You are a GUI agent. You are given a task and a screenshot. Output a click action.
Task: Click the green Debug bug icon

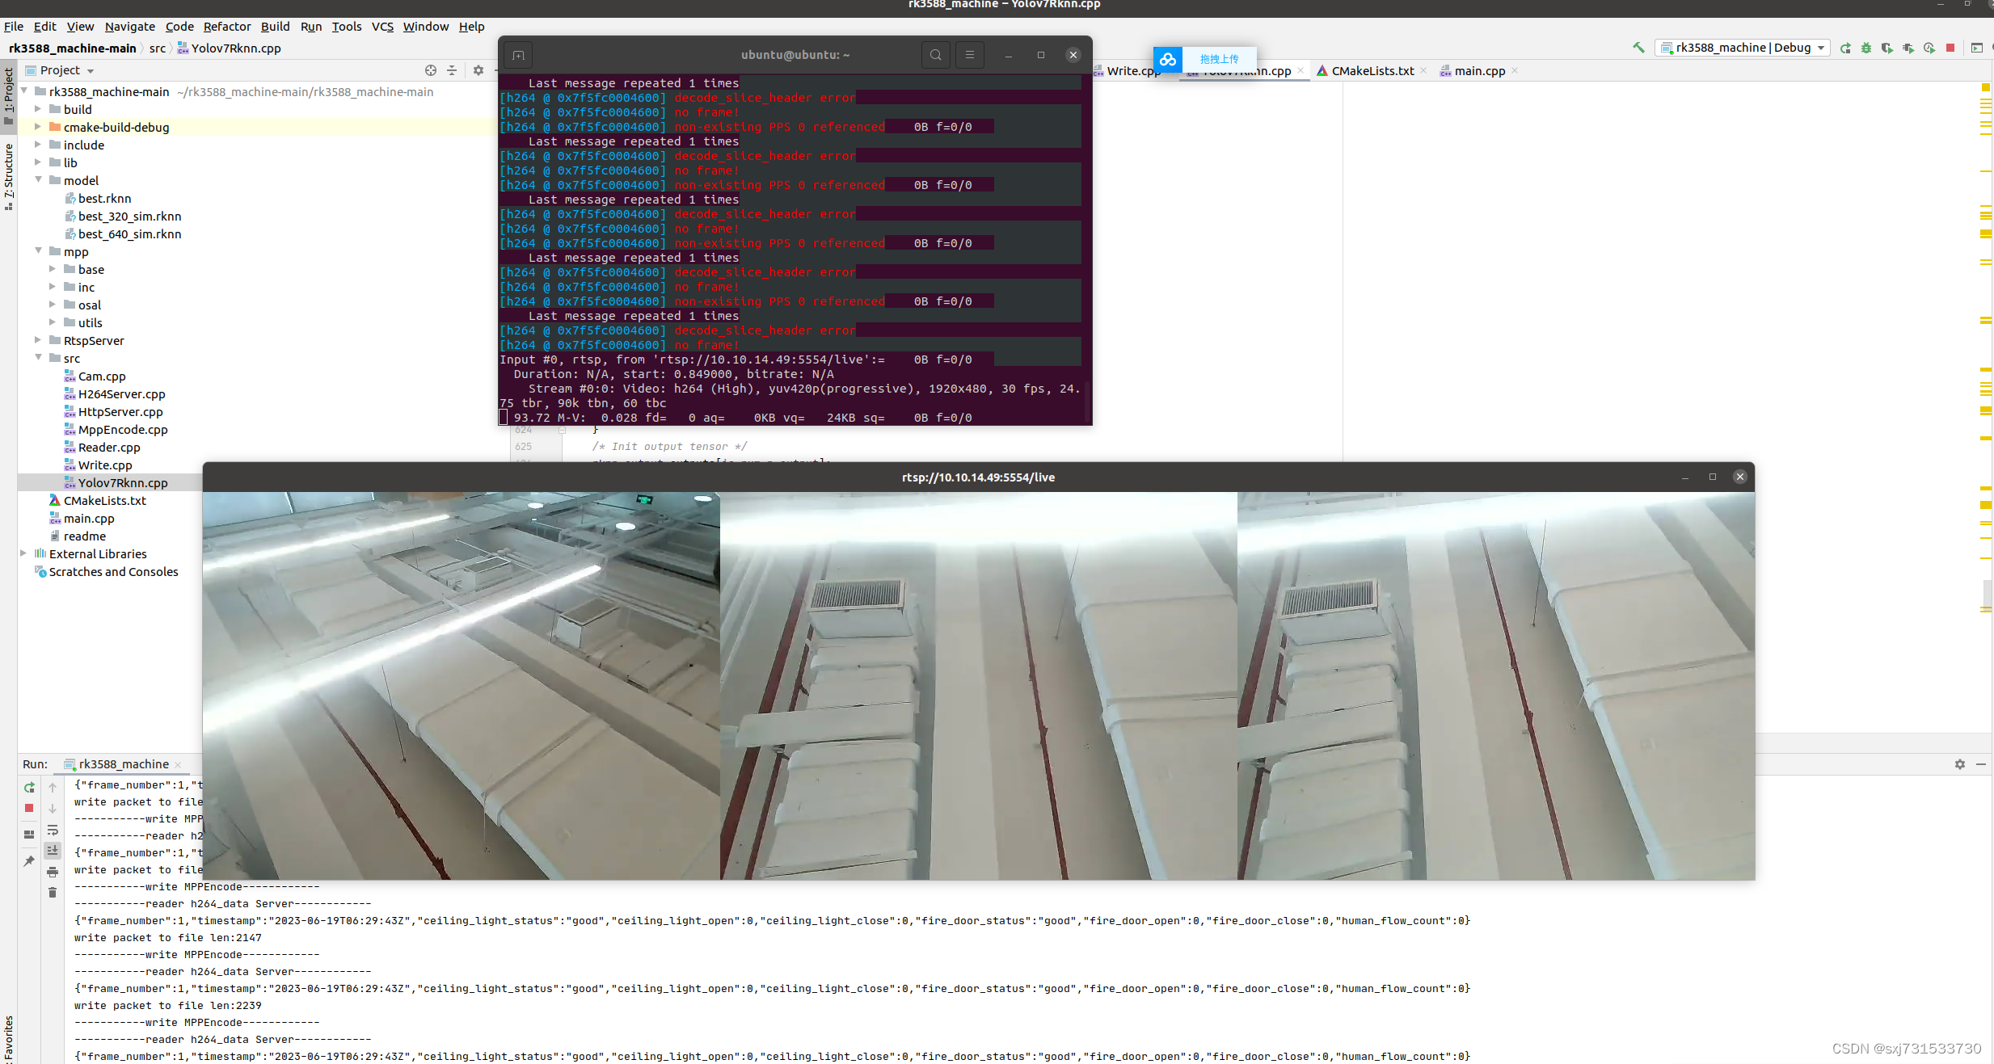1866,48
